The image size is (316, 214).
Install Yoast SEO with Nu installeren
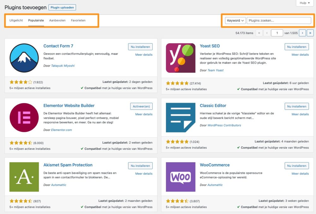tap(296, 46)
